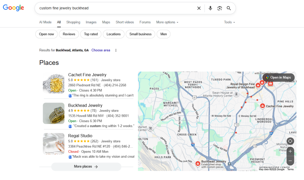304x180 pixels.
Task: Click the Choose area link
Action: tap(101, 50)
